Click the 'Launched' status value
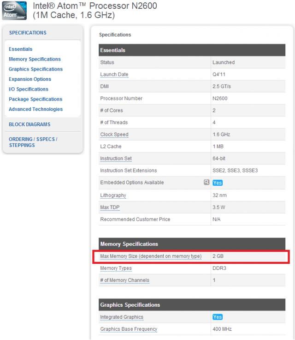 tap(224, 62)
